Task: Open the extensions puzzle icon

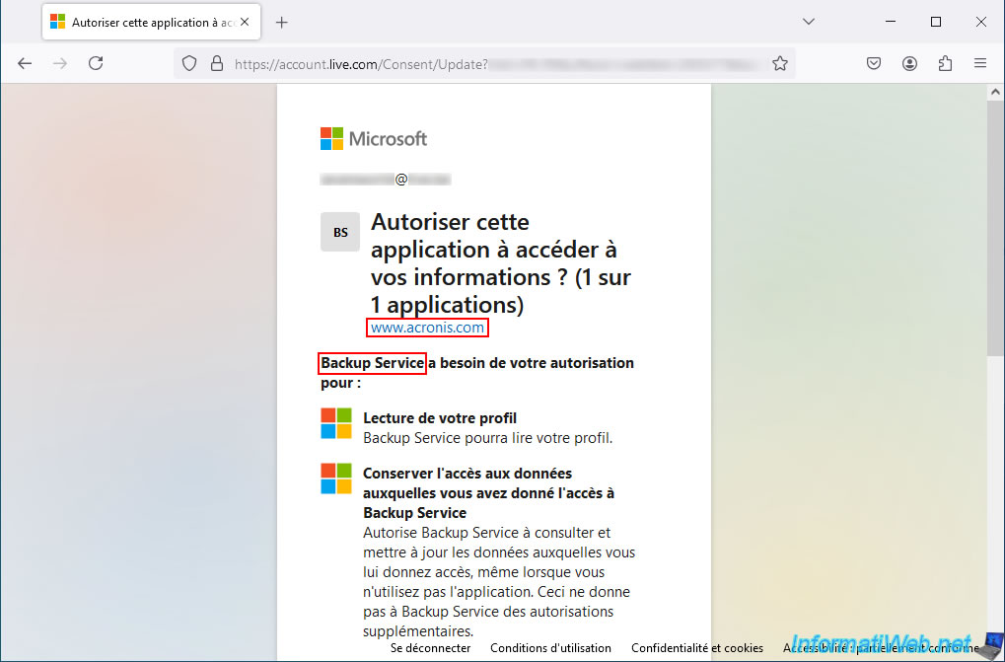Action: click(945, 63)
